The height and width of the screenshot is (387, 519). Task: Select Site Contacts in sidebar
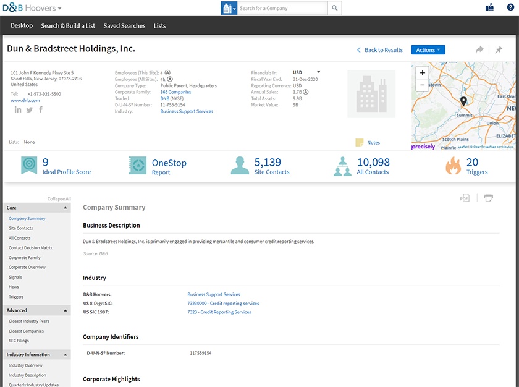21,228
